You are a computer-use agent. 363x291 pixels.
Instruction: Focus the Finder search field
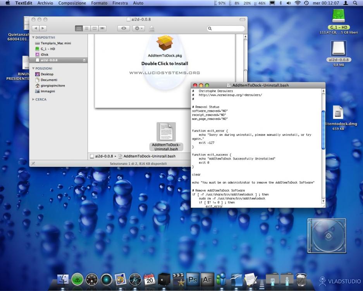226,28
